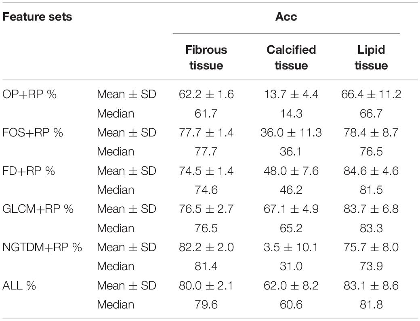Screen dimensions: 420x321
Task: Click the value 62.2 ± 1.6
Action: [x=206, y=94]
